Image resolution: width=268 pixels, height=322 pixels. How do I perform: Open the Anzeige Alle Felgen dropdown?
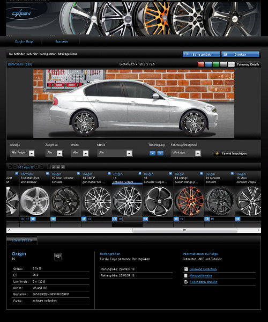22,153
